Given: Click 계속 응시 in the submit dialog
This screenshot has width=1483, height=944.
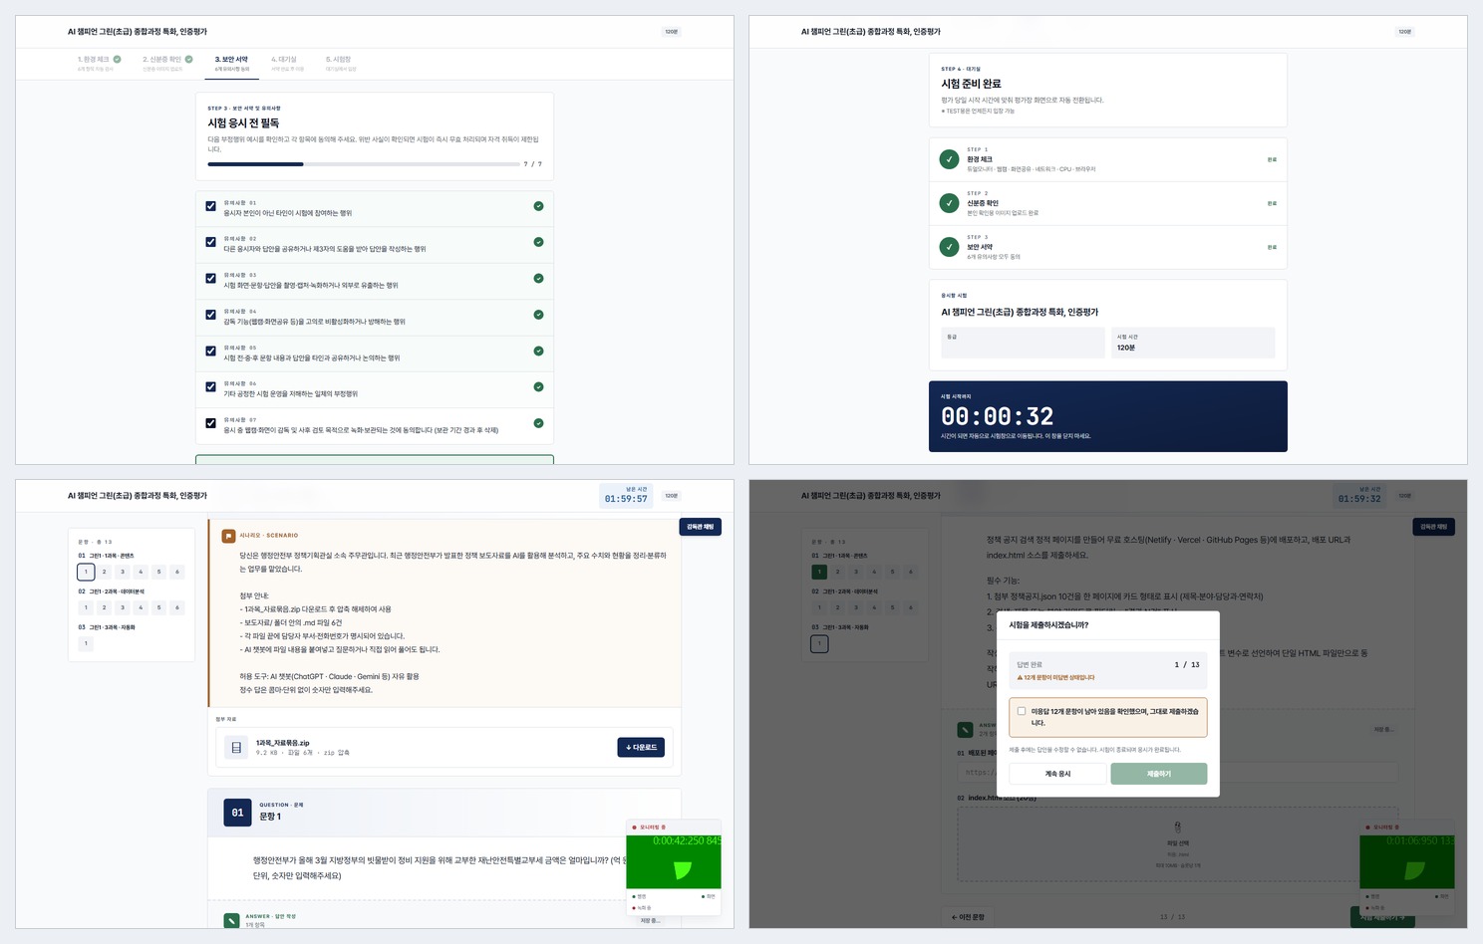Looking at the screenshot, I should [x=1057, y=774].
